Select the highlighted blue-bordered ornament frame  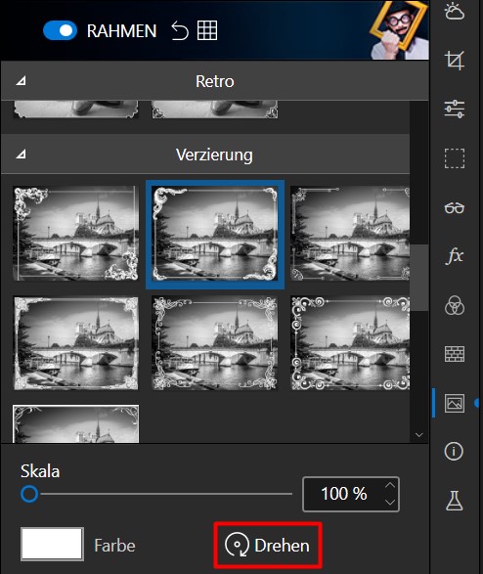point(215,234)
